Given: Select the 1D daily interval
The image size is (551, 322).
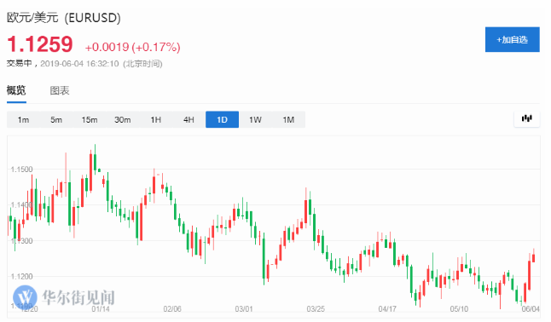Looking at the screenshot, I should (222, 120).
